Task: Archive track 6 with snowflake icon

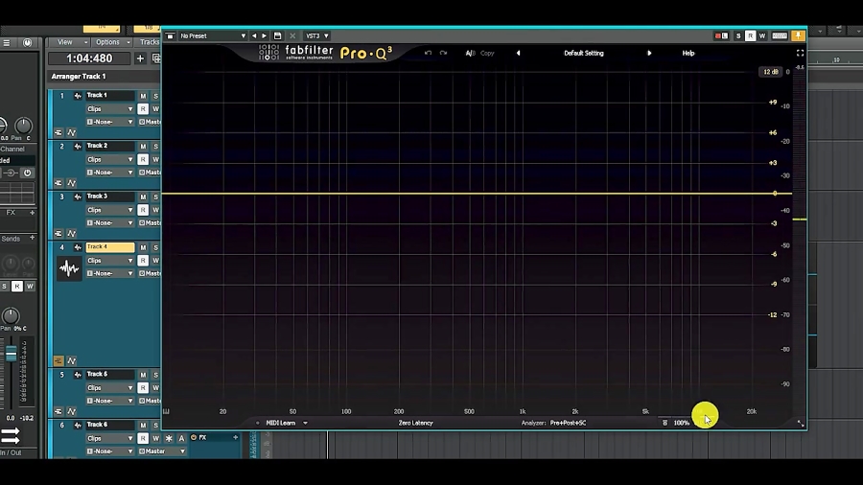Action: point(169,438)
